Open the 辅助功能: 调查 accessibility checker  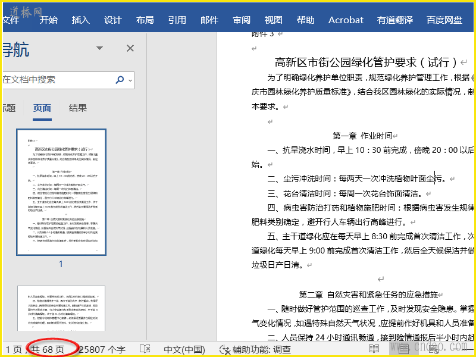(x=255, y=350)
